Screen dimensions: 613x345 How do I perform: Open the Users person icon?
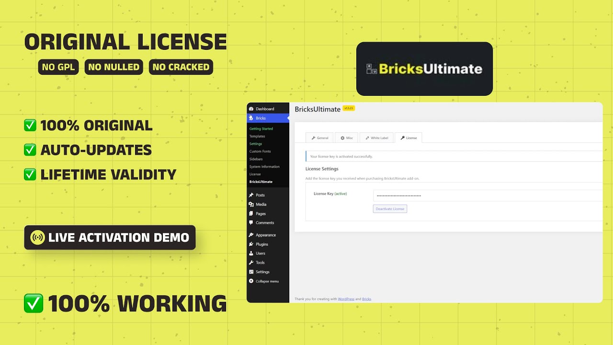point(251,253)
